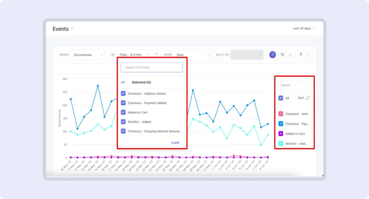Click the pin icon in toolbar
The width and height of the screenshot is (369, 199).
tap(301, 55)
